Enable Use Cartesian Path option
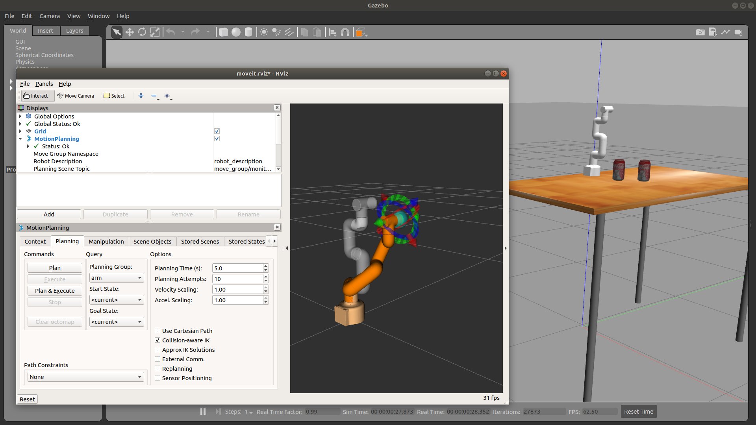756x425 pixels. [x=157, y=331]
